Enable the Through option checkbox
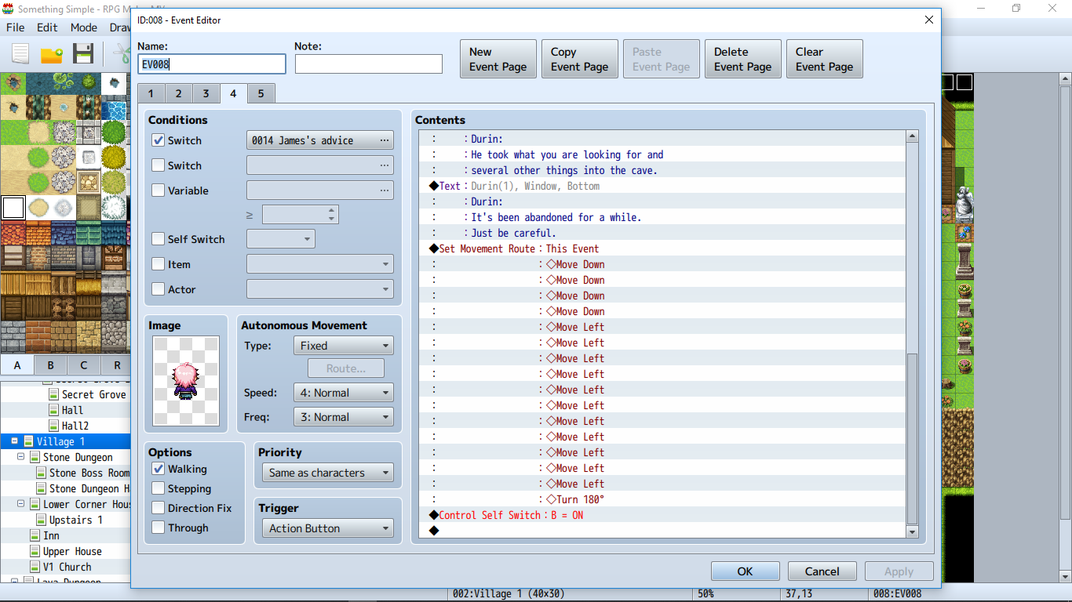The width and height of the screenshot is (1072, 602). click(x=159, y=528)
